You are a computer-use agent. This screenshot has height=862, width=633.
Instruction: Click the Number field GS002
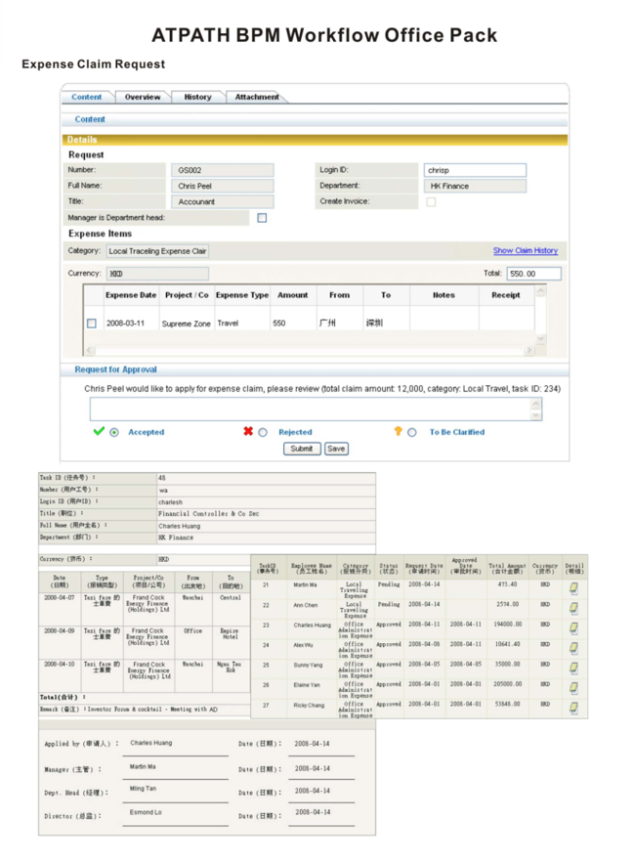pyautogui.click(x=222, y=170)
